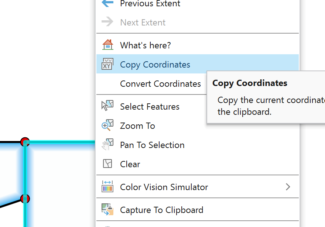Viewport: 325px width, 227px height.
Task: Click the Capture To Clipboard icon
Action: [107, 210]
